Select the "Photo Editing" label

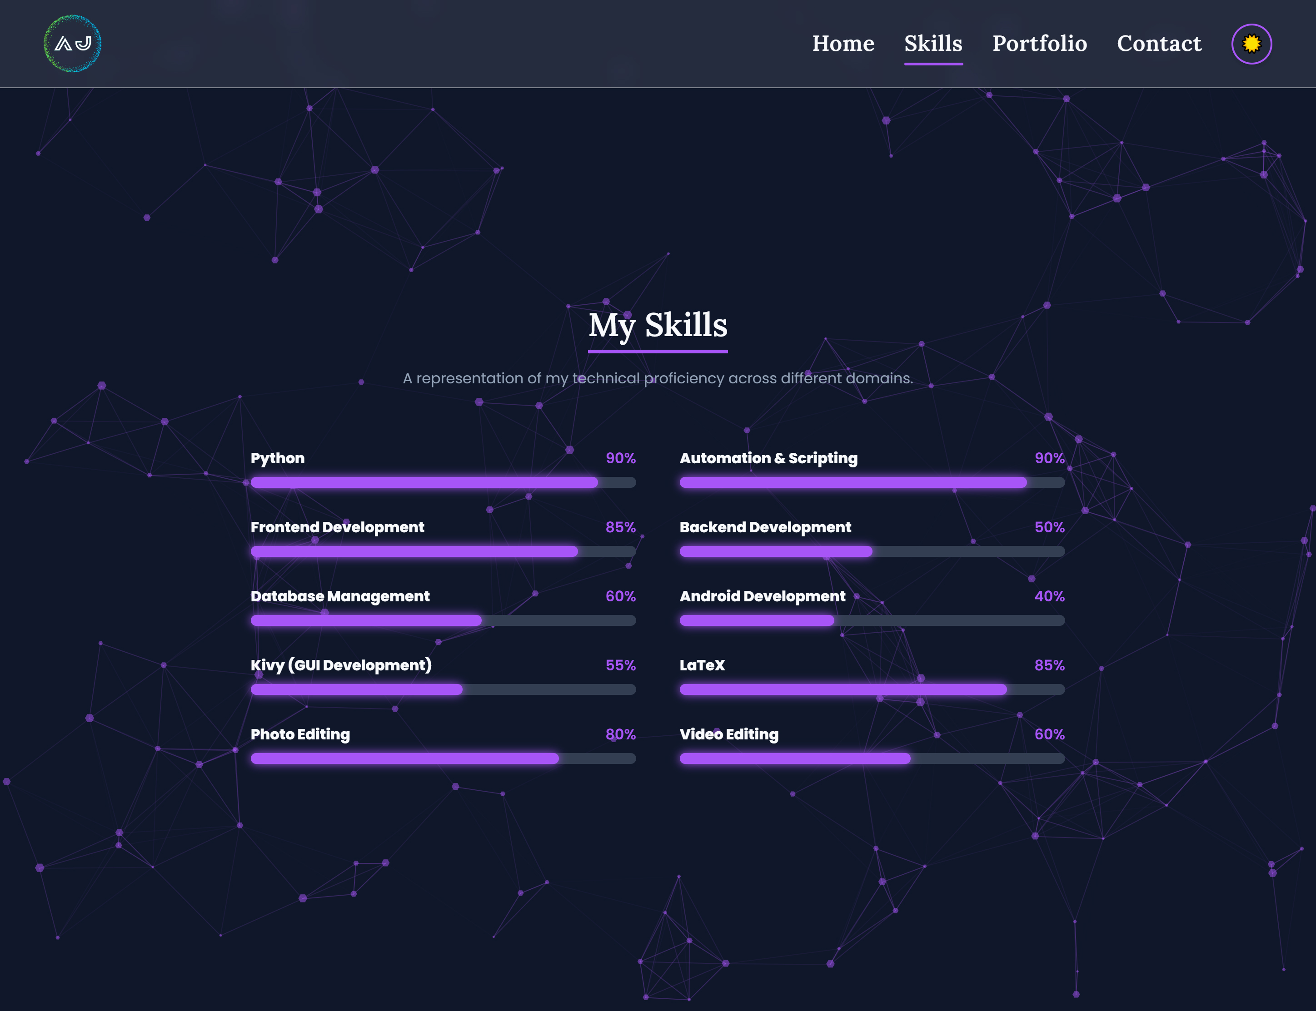(x=300, y=734)
